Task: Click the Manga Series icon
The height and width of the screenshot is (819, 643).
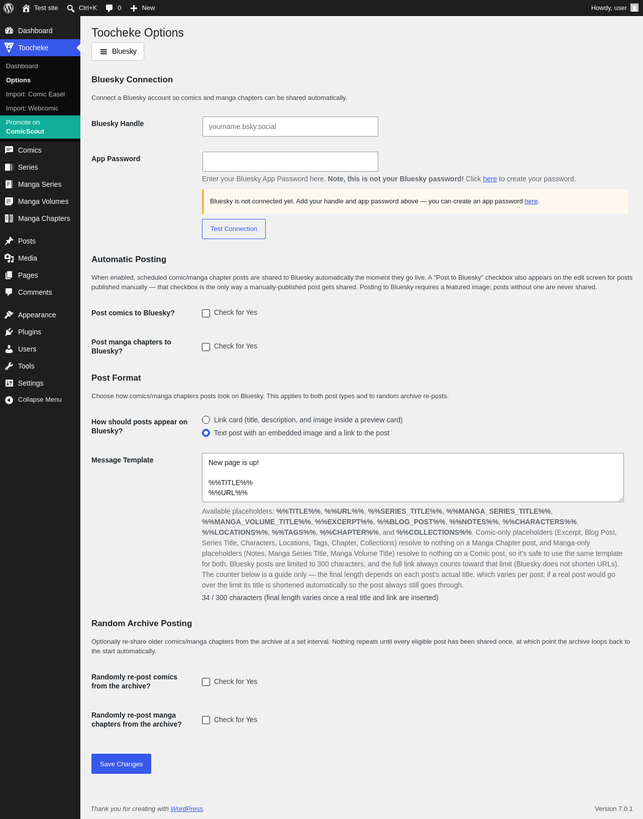Action: (9, 184)
